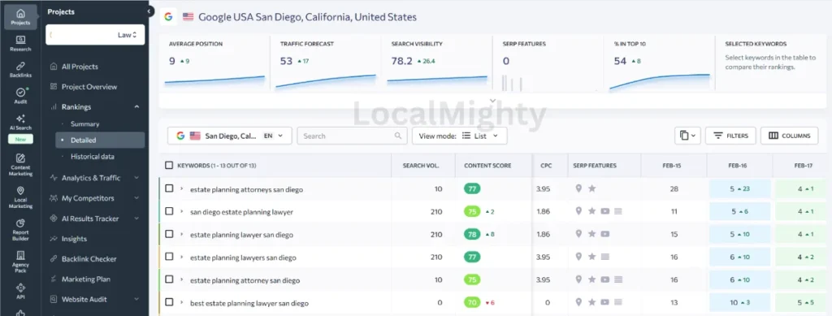
Task: Click star SERP icon for estate planning attorneys san diego
Action: pos(591,188)
